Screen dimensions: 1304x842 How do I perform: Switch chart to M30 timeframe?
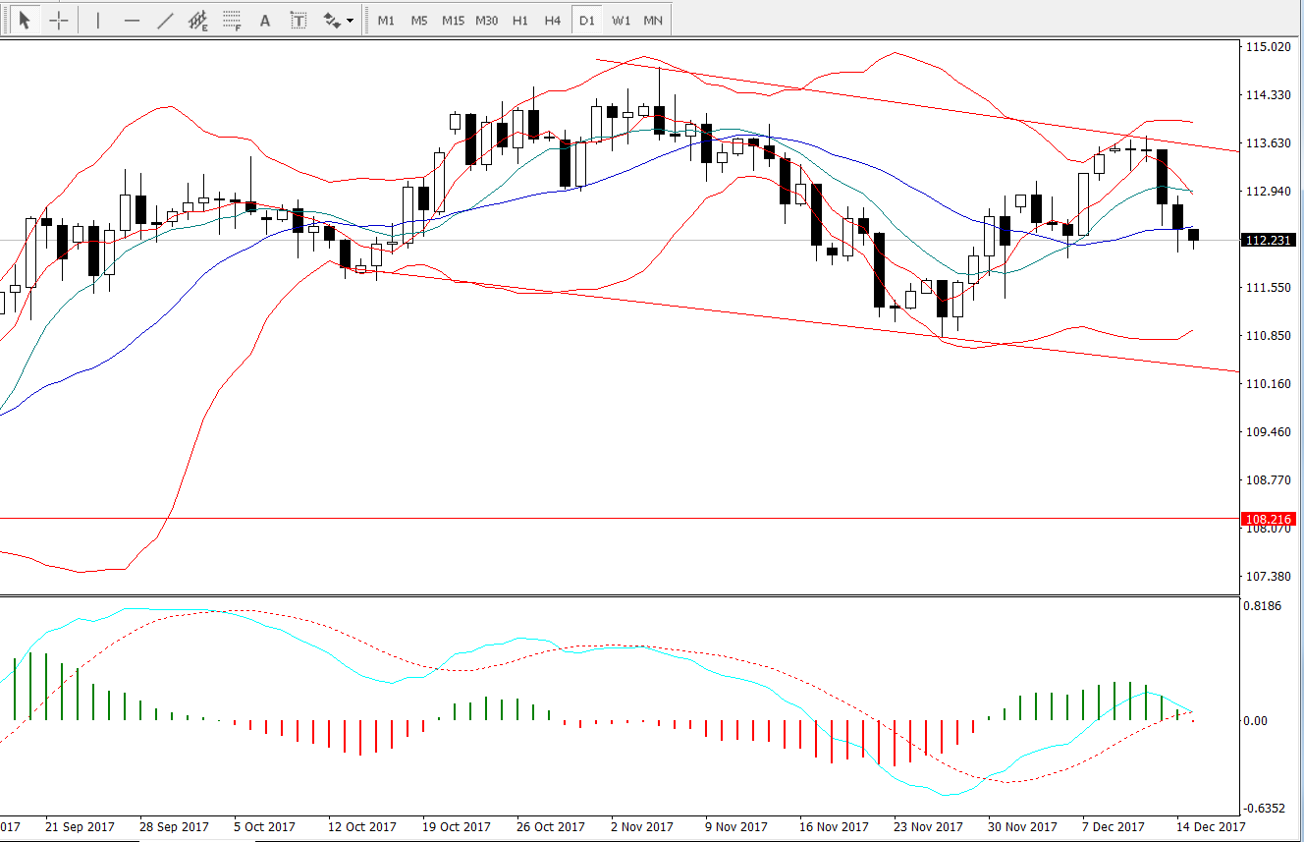pos(486,20)
